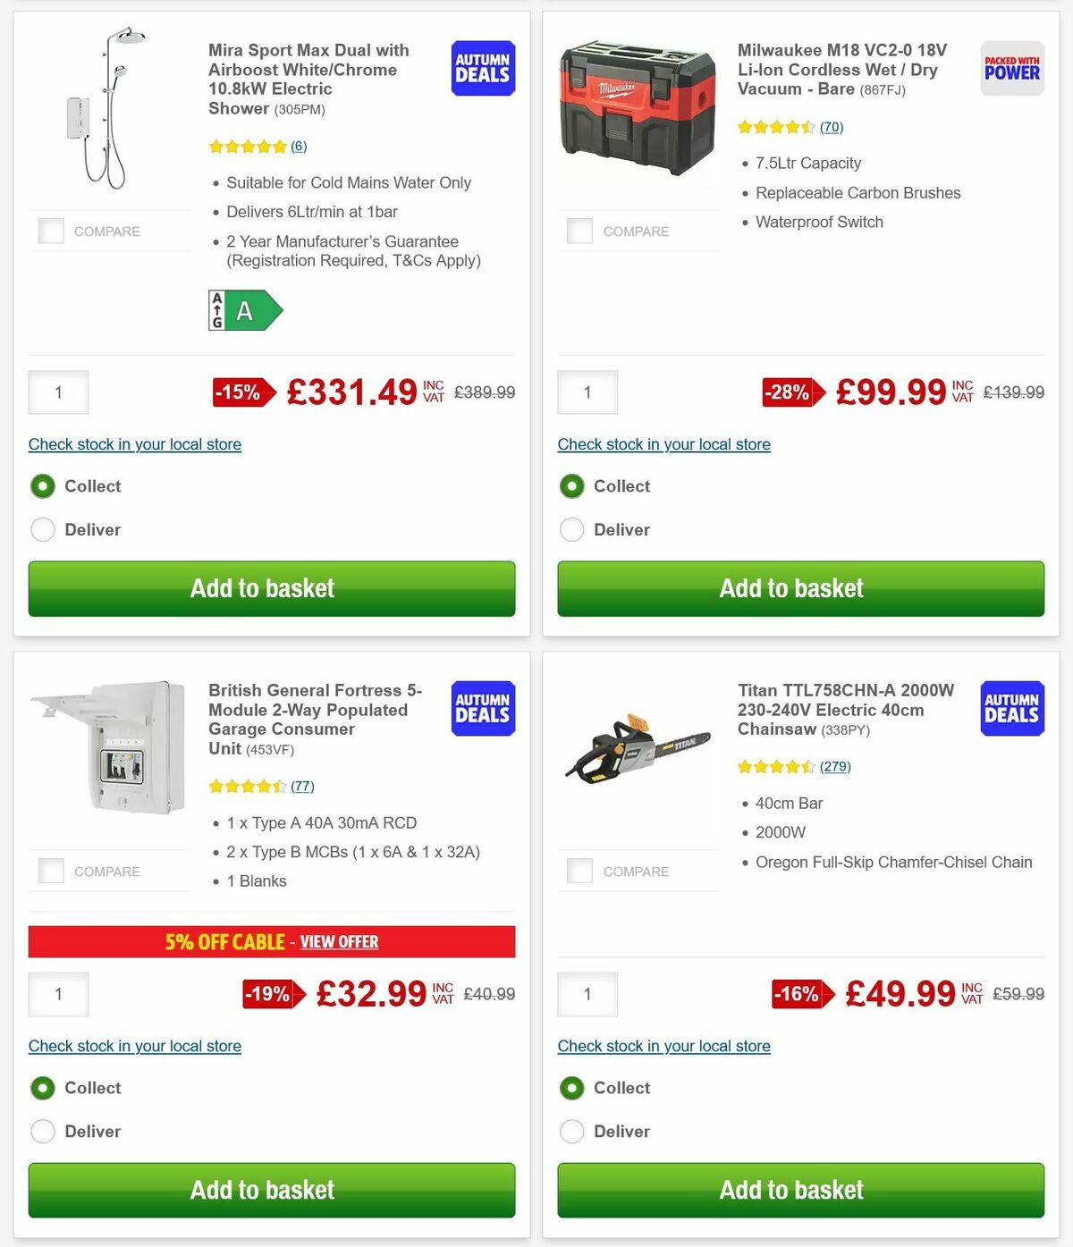Enable Compare for Milwaukee vacuum
Image resolution: width=1073 pixels, height=1247 pixels.
tap(580, 230)
